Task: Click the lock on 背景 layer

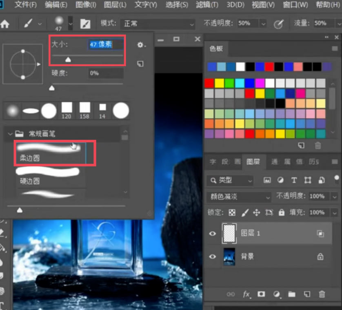Action: point(320,257)
